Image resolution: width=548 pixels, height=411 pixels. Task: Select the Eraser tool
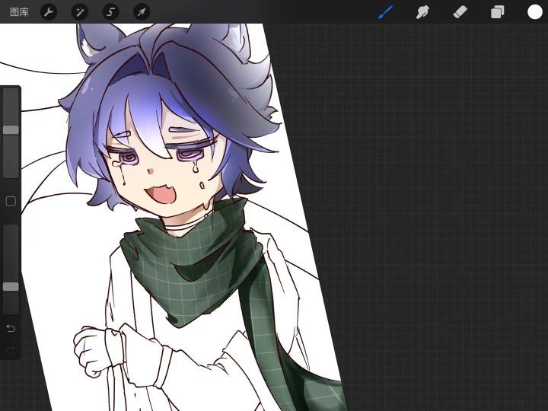point(460,12)
